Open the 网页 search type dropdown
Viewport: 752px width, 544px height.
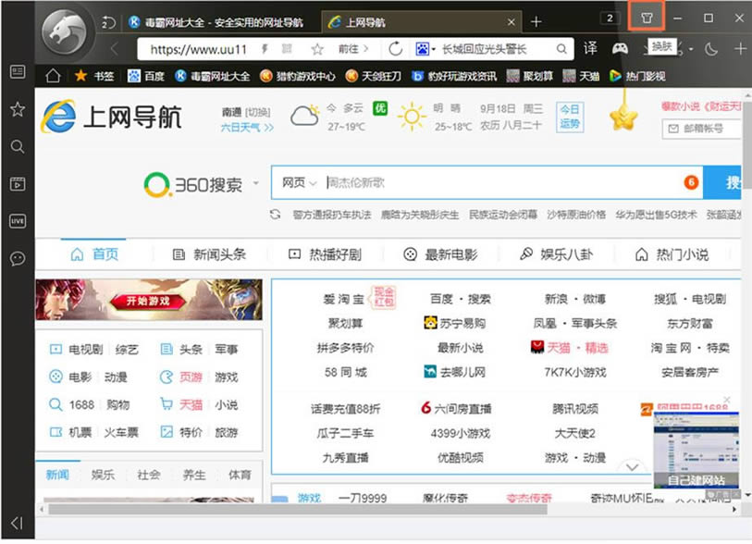click(x=300, y=183)
